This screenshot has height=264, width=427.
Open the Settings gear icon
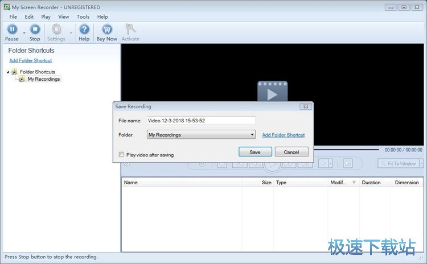coord(56,30)
